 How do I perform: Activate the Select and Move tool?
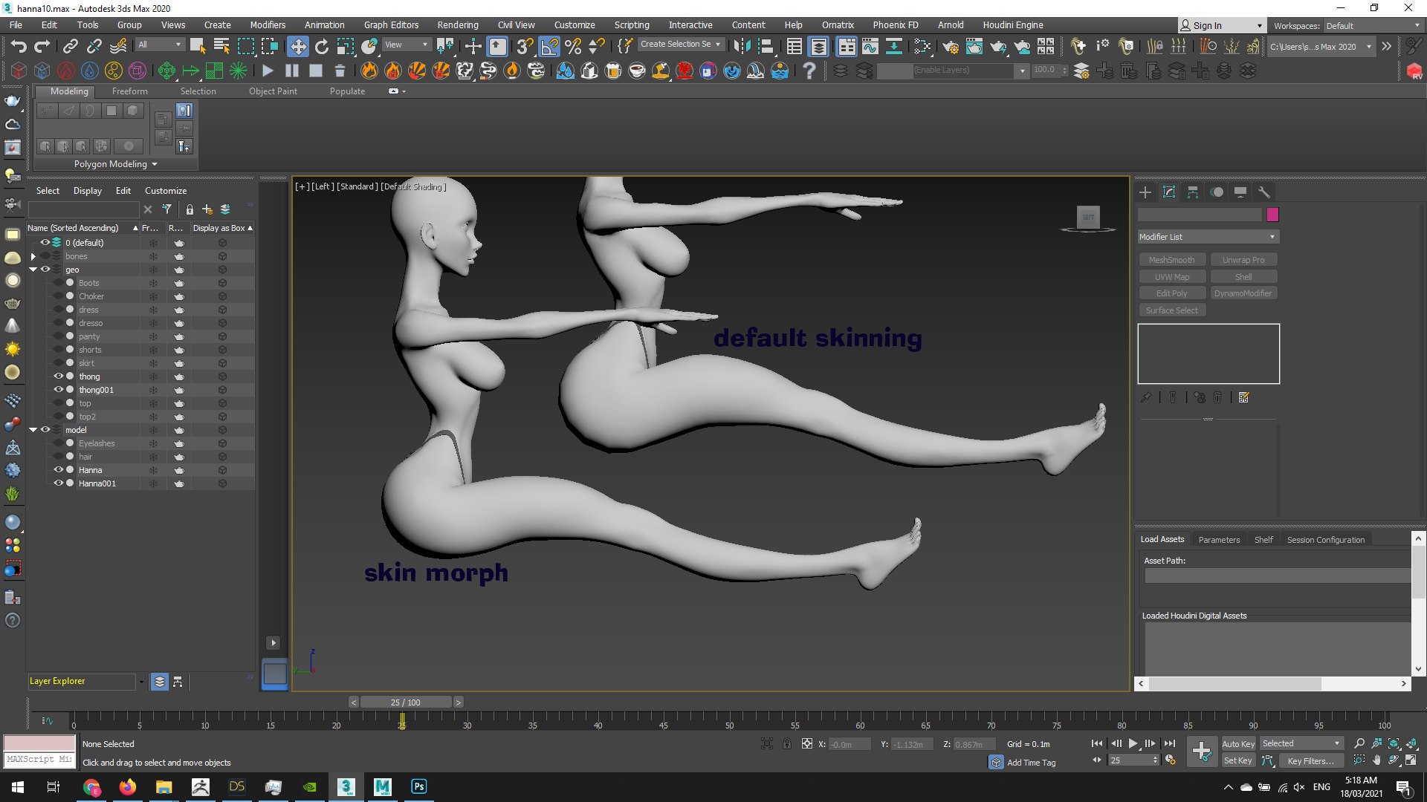(297, 47)
